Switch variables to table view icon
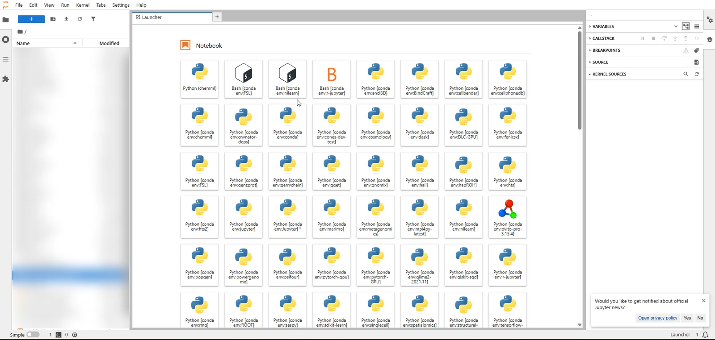The height and width of the screenshot is (340, 715). click(x=697, y=26)
